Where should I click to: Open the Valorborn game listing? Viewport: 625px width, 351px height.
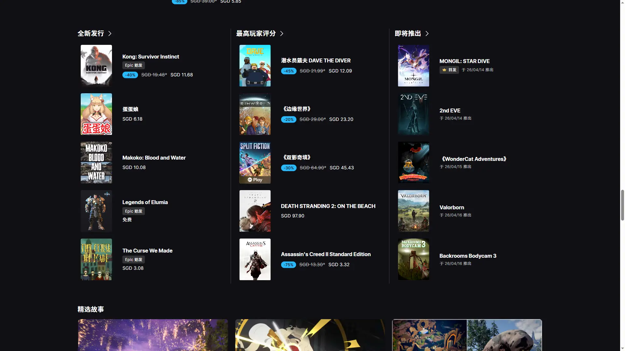coord(452,207)
